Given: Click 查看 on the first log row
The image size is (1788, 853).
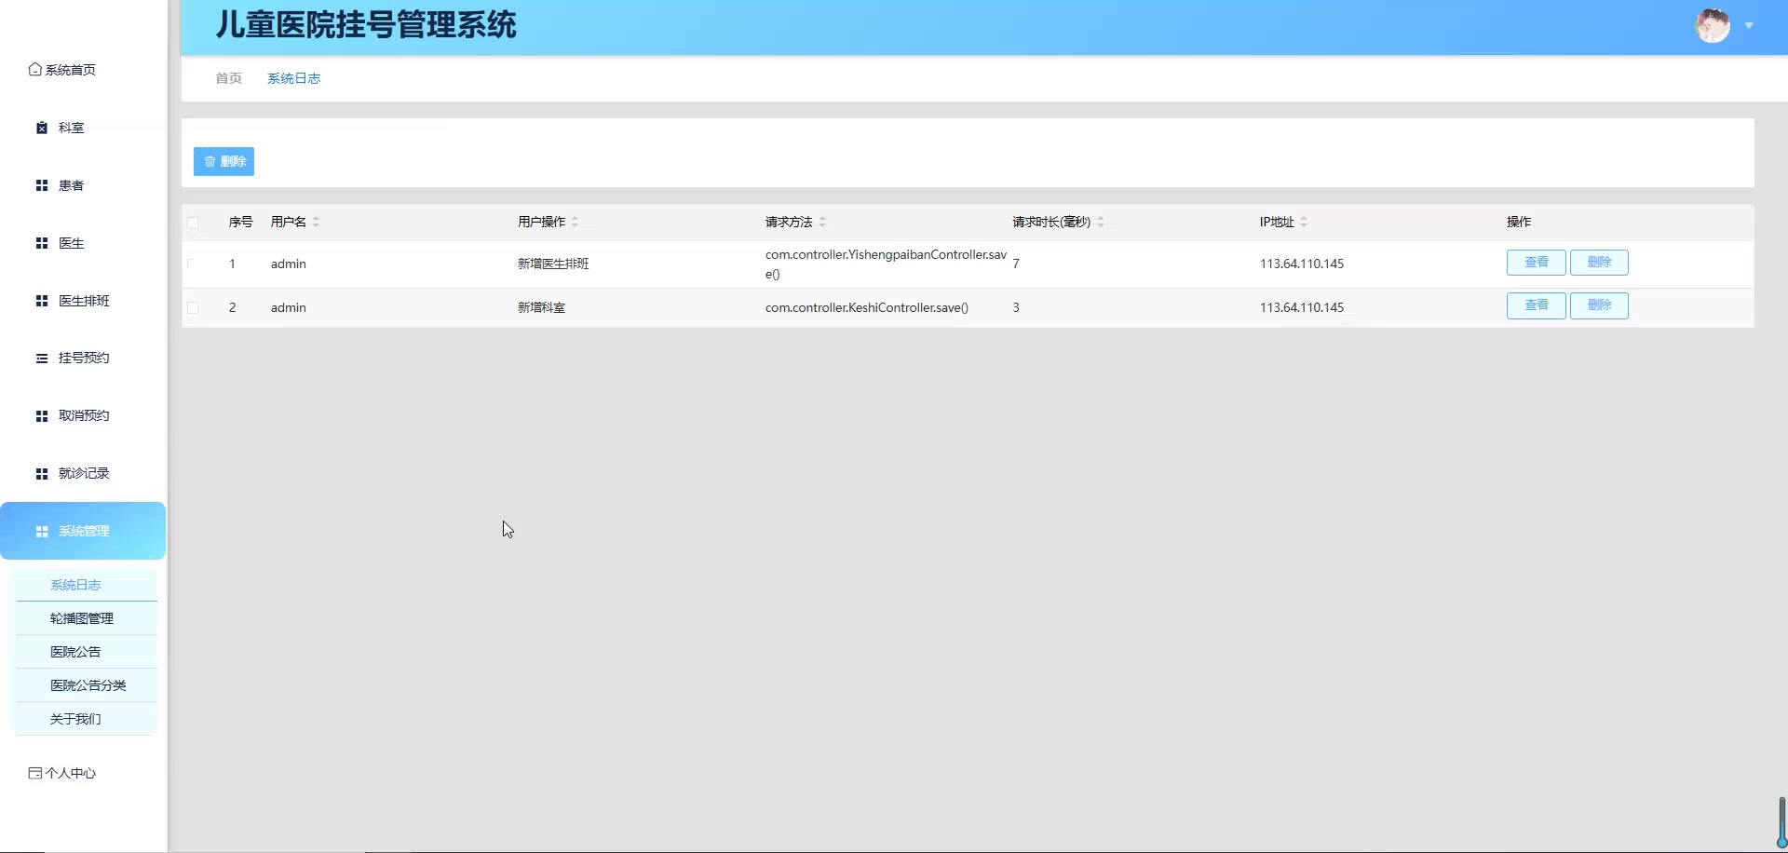Looking at the screenshot, I should coord(1535,262).
